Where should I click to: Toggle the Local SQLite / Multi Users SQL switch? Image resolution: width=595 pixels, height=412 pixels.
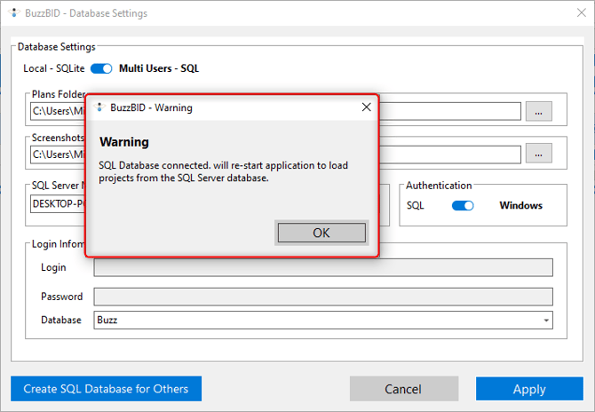[x=101, y=68]
